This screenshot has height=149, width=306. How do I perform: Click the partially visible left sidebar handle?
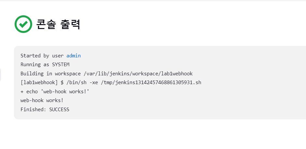(0, 75)
